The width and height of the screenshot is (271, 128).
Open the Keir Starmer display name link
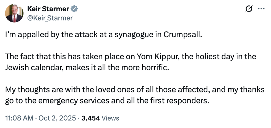click(x=48, y=9)
